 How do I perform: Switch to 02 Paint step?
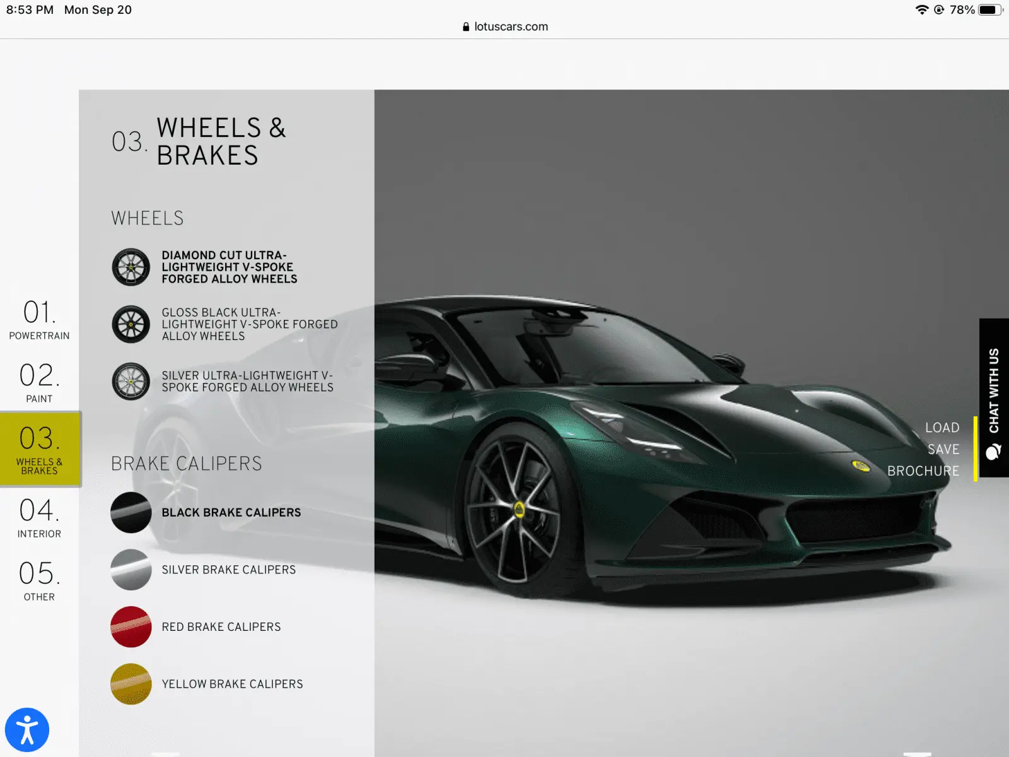click(x=39, y=383)
